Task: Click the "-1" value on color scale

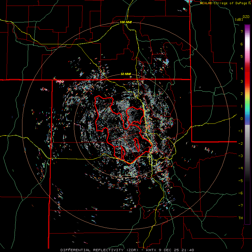Action: (241, 131)
